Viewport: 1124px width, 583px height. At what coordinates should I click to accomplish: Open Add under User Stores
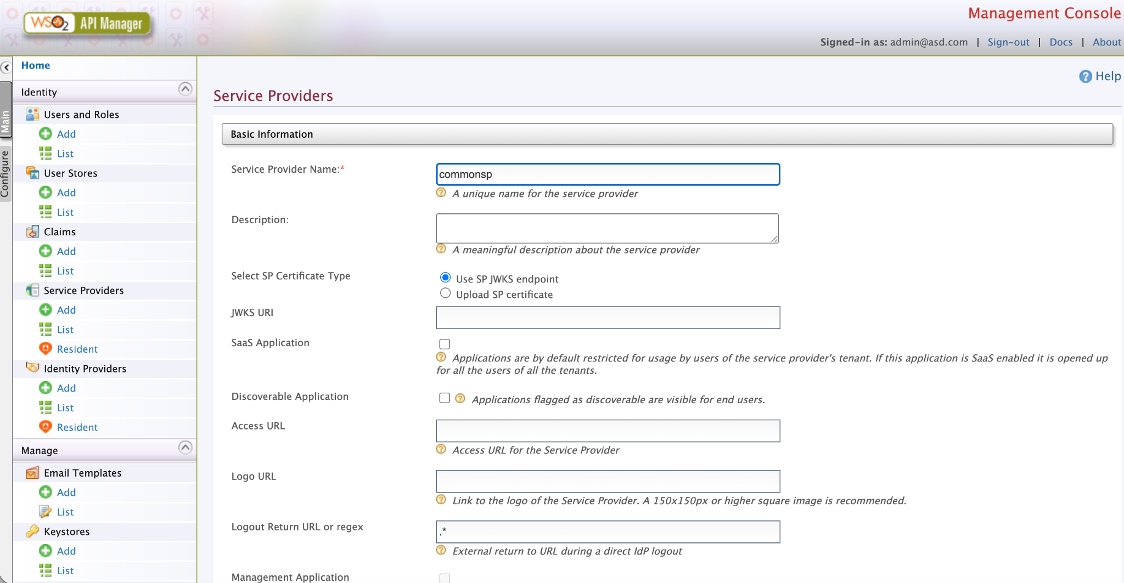[x=66, y=193]
